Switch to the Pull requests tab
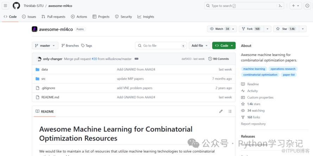Viewport: 313px width, 156px height. (x=53, y=17)
